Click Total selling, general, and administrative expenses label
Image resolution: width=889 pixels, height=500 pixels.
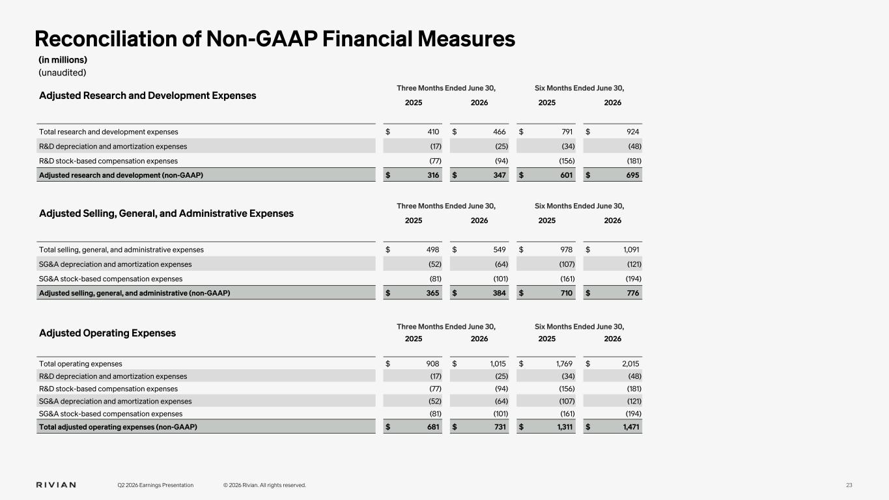pos(121,250)
